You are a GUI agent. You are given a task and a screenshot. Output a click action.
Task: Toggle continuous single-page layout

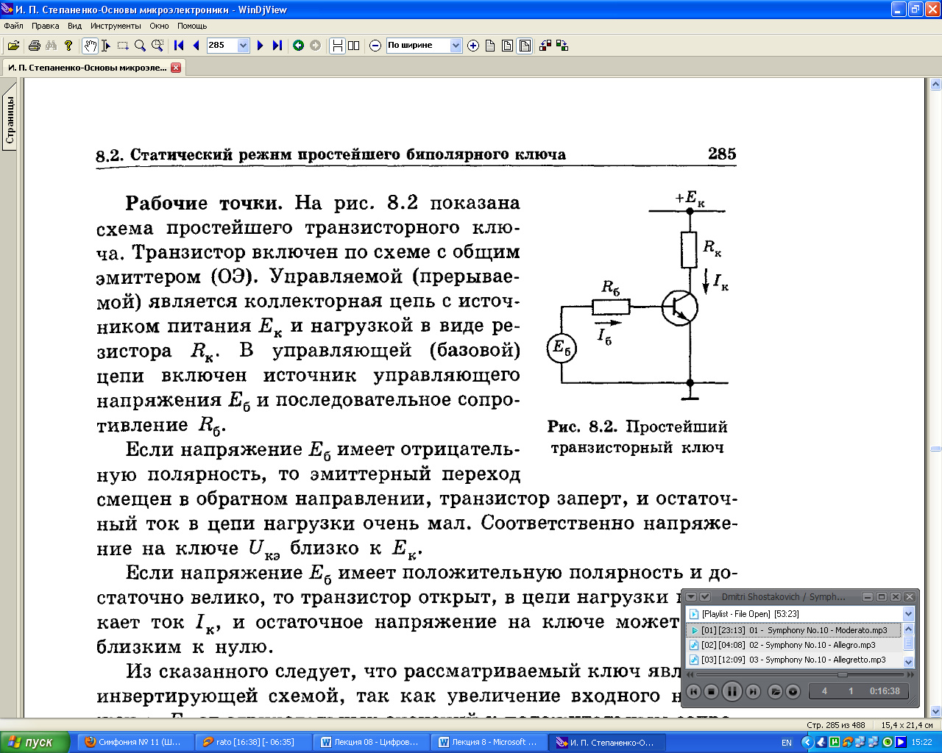(337, 46)
